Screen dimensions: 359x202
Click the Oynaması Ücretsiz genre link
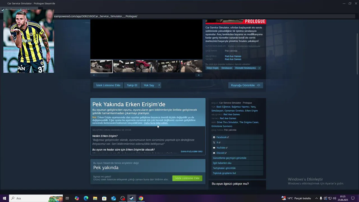pos(234,111)
